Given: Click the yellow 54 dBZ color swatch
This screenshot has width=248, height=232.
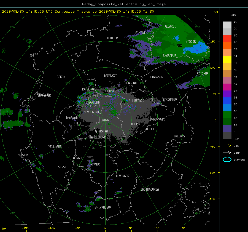Looking at the screenshot, I should click(227, 59).
